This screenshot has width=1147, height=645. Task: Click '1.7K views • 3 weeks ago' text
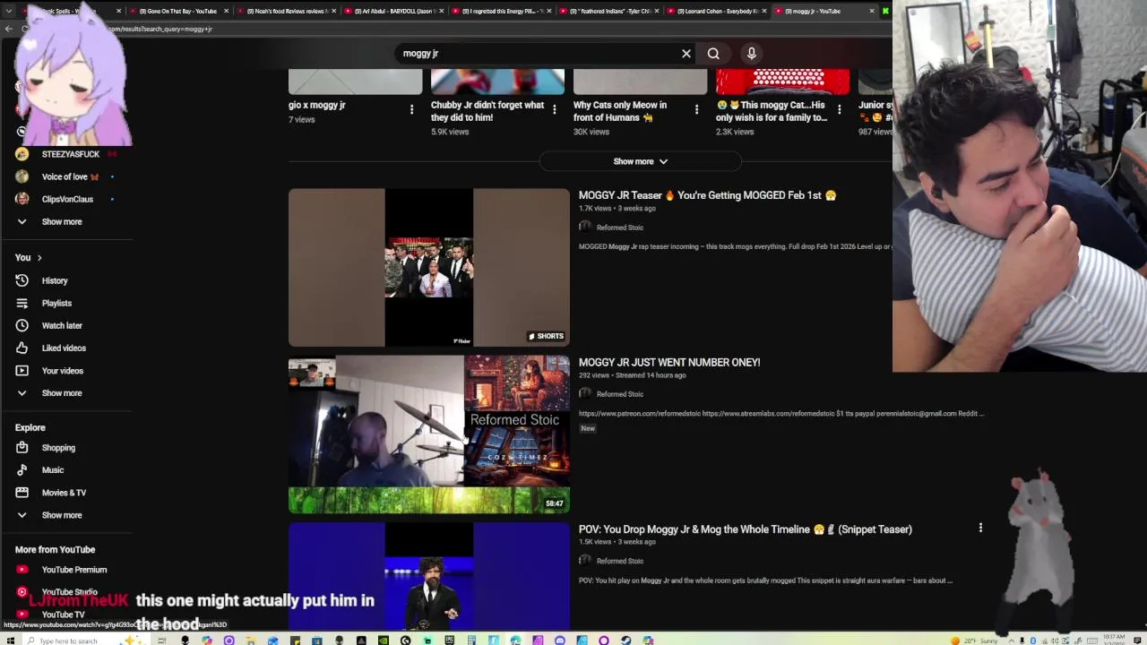[x=617, y=209]
